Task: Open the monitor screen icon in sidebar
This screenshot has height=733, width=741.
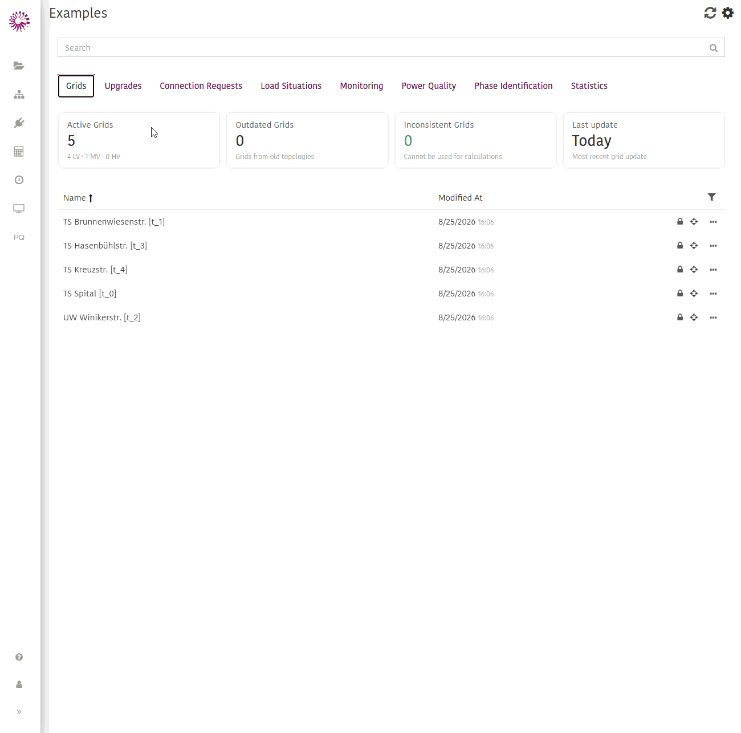Action: (19, 208)
